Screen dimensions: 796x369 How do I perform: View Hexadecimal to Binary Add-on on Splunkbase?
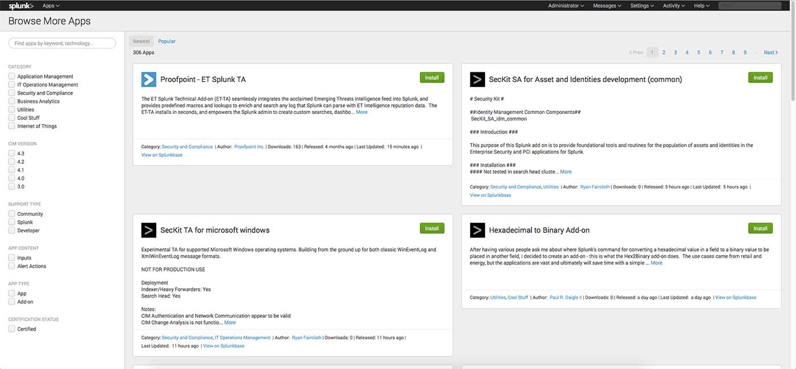(736, 297)
